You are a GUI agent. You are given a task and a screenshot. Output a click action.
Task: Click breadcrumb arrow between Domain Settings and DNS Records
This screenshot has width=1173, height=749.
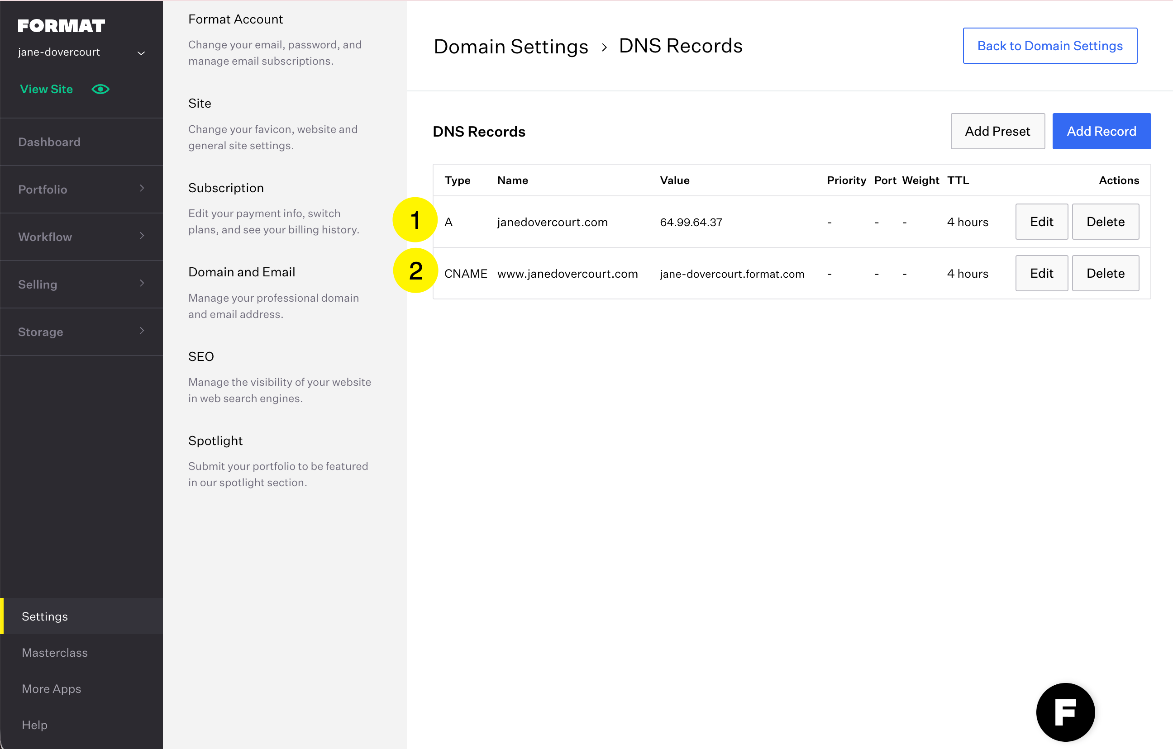pos(604,47)
